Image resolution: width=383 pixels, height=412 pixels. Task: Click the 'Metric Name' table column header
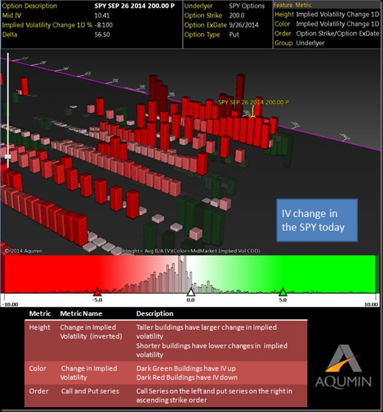coord(81,313)
